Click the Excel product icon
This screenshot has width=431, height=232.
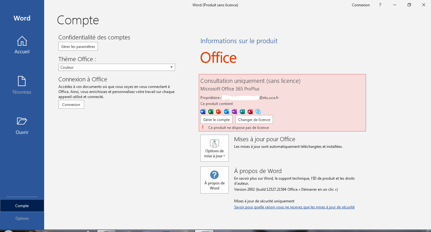(x=211, y=112)
